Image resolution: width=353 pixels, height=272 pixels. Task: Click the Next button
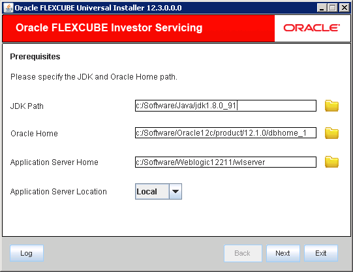(x=283, y=253)
